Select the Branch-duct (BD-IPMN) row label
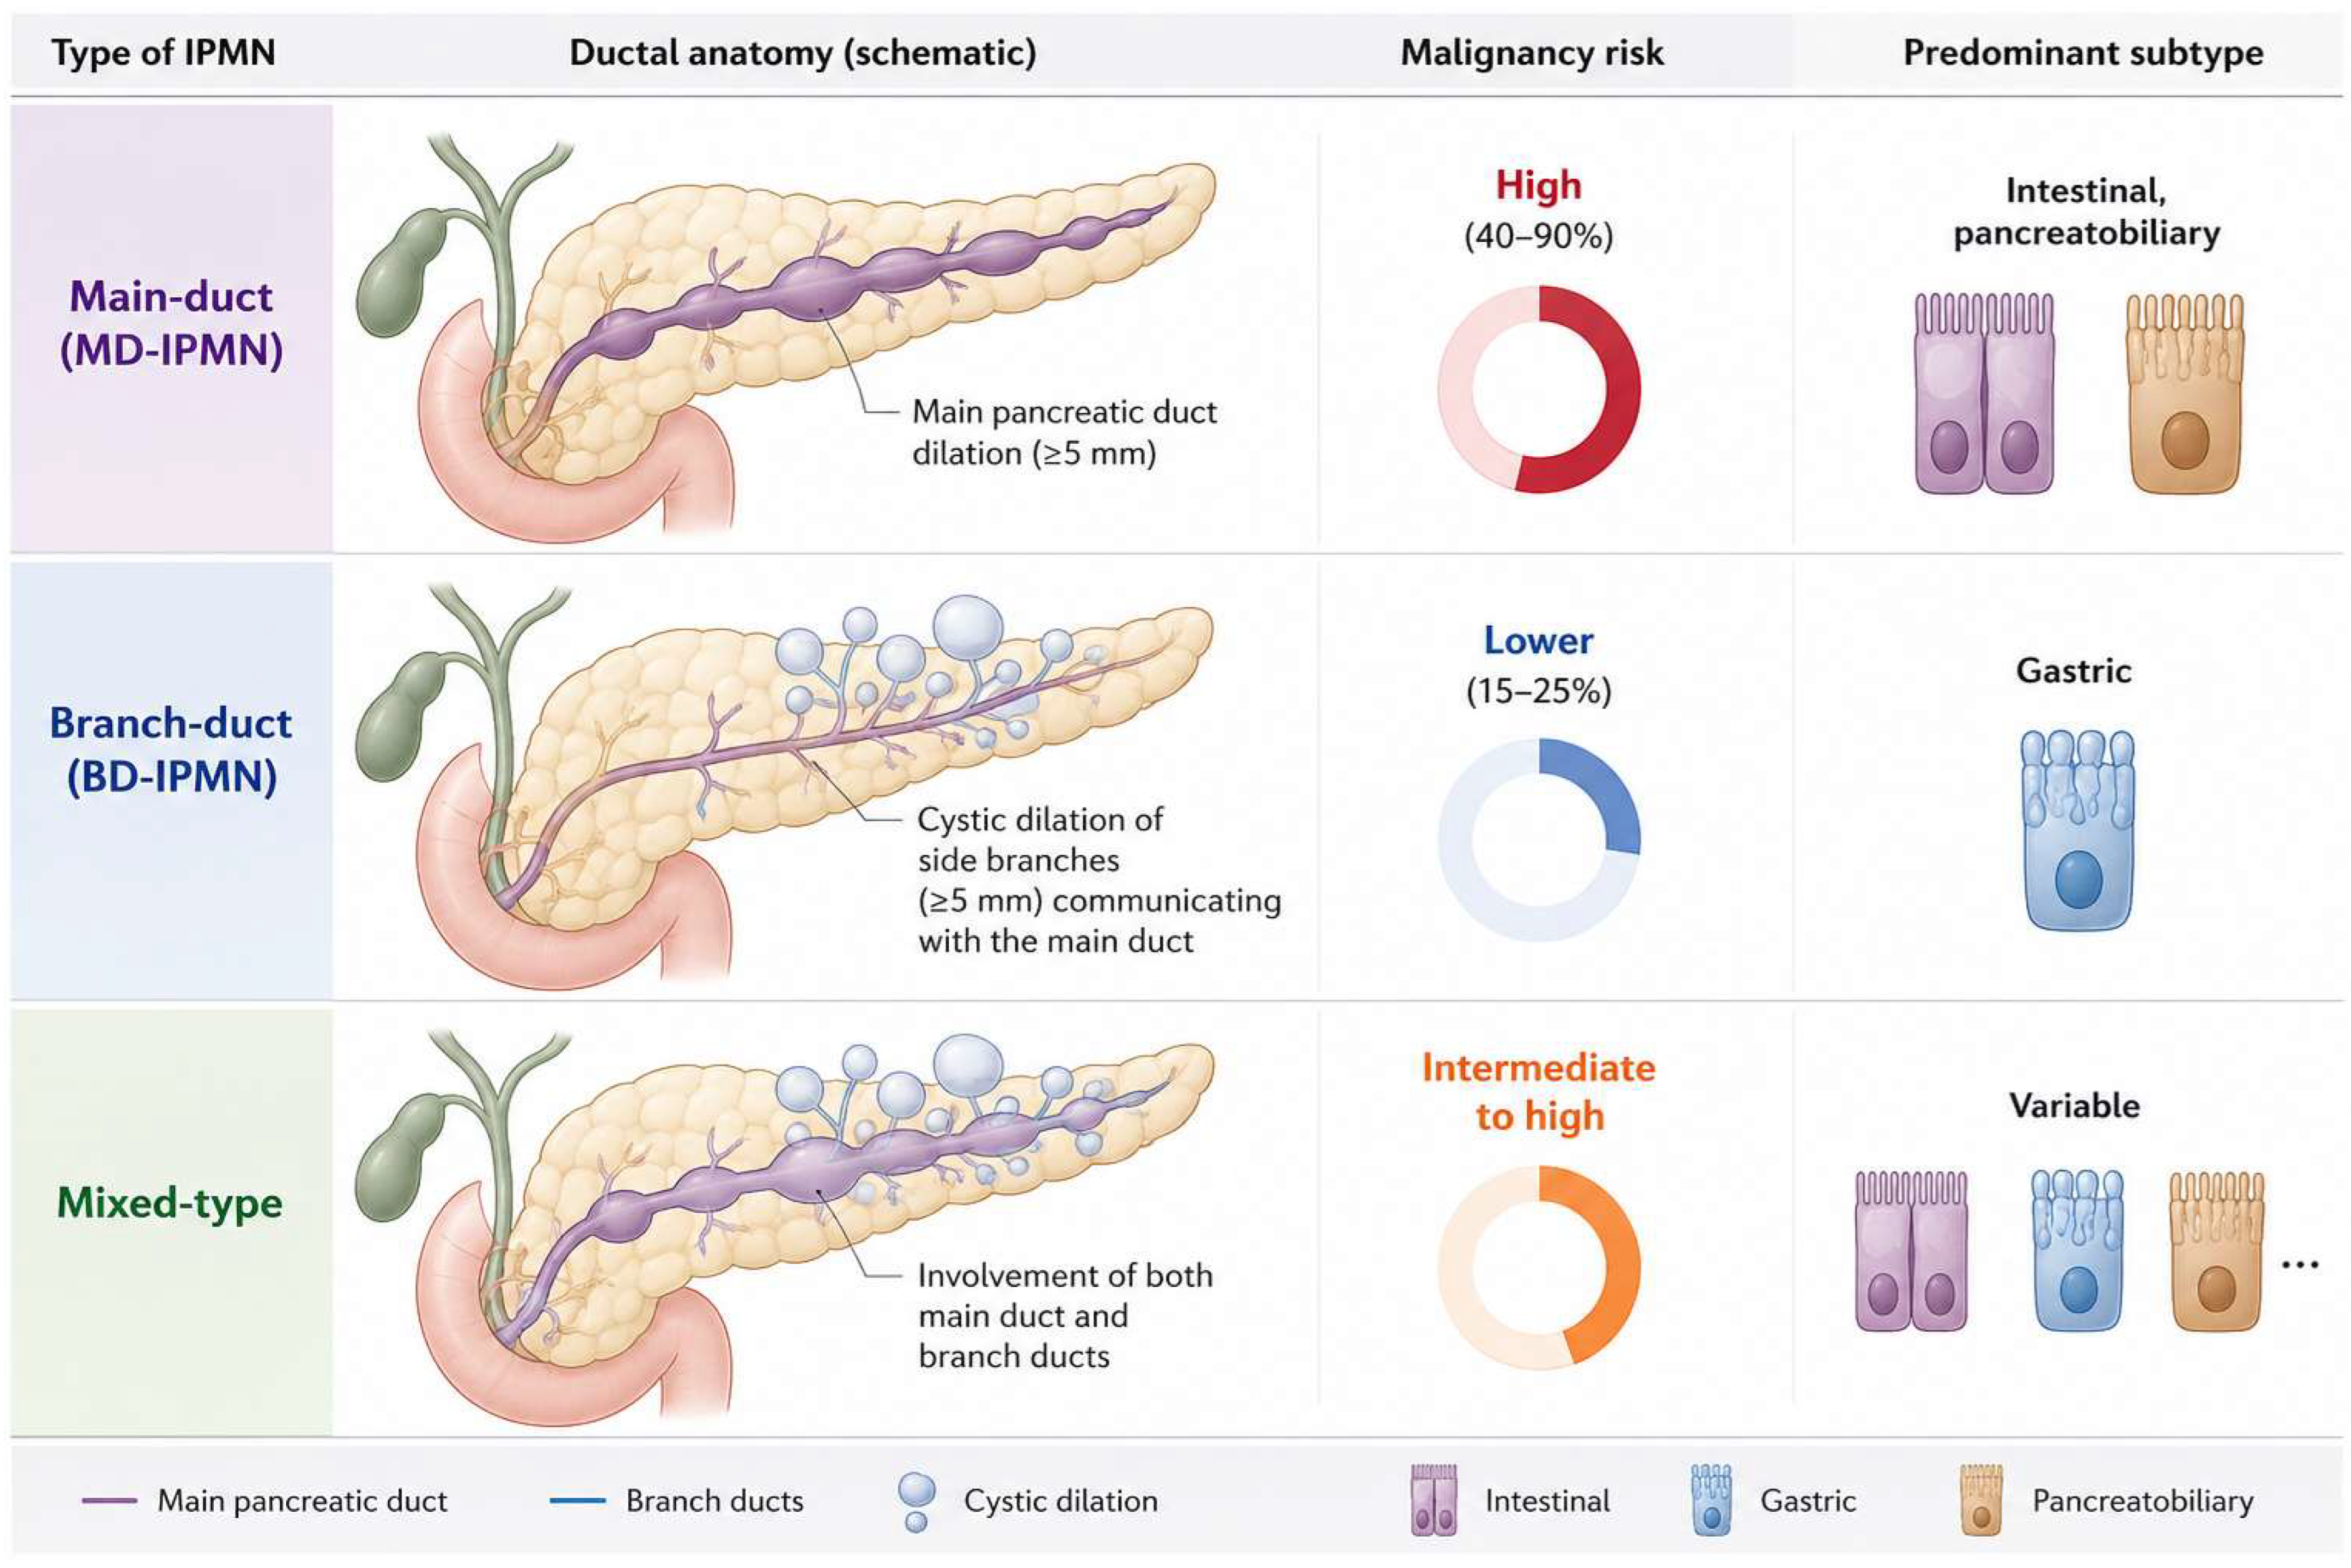 [171, 749]
